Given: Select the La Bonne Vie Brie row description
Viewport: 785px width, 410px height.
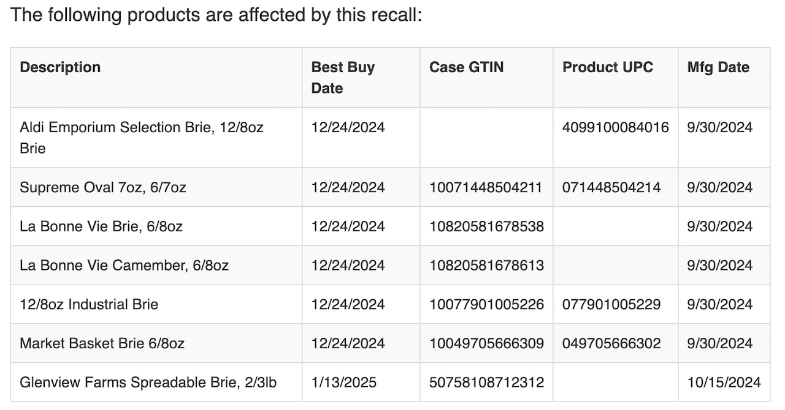Looking at the screenshot, I should pos(101,226).
